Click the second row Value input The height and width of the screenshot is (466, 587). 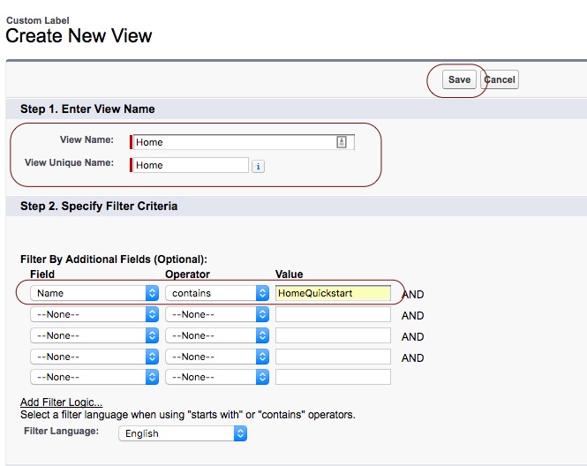coord(333,314)
